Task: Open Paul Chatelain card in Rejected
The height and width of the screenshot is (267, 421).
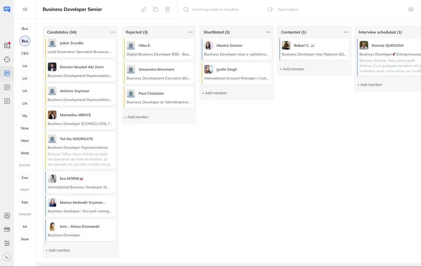Action: tap(159, 97)
